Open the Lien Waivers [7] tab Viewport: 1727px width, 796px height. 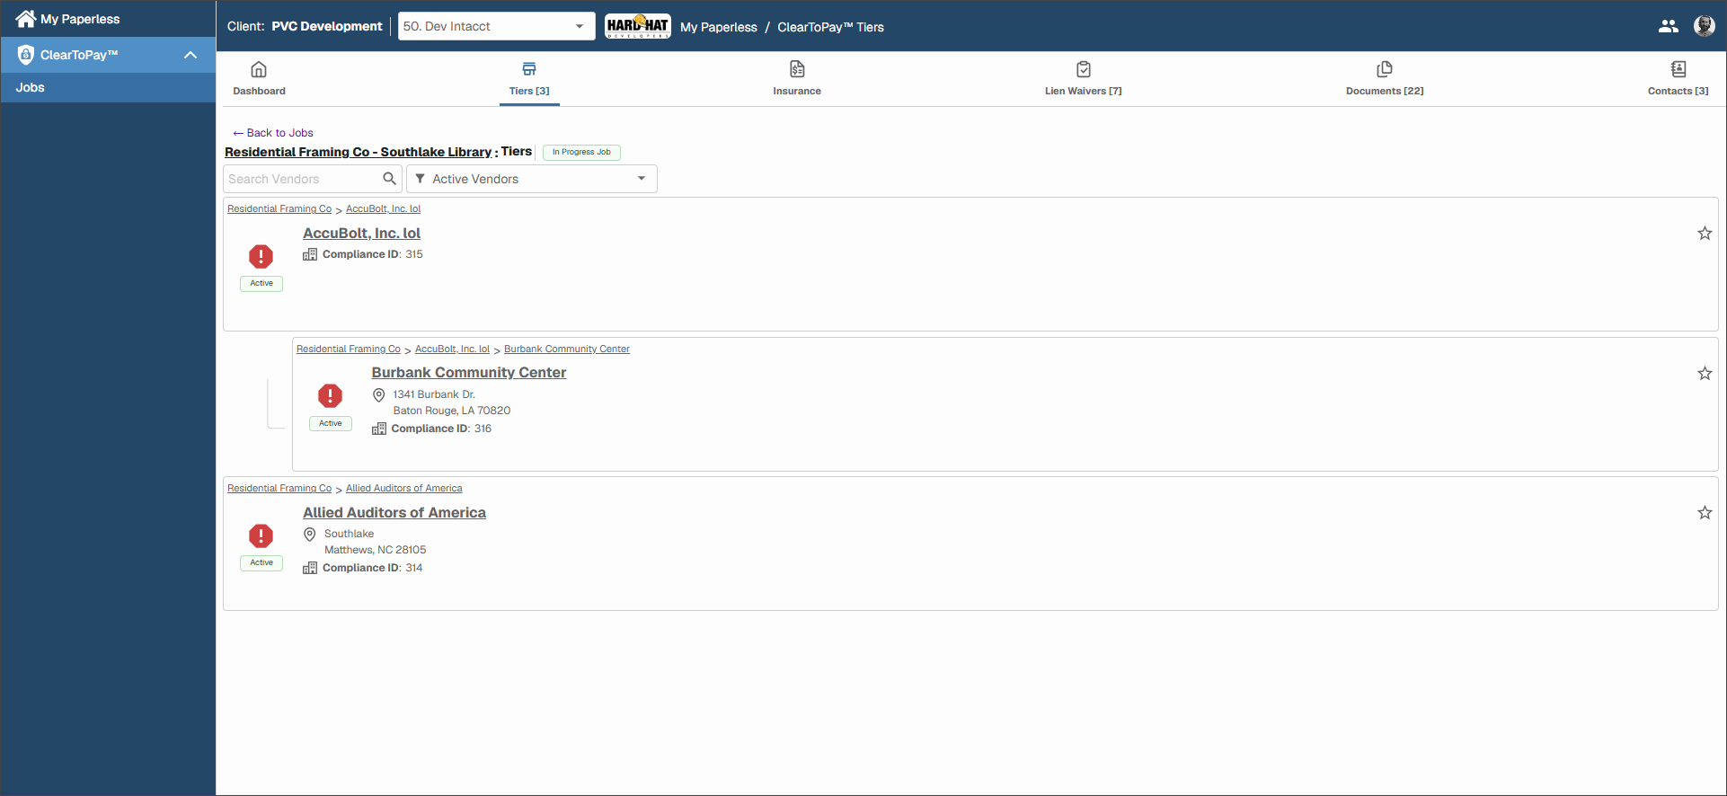(1083, 78)
